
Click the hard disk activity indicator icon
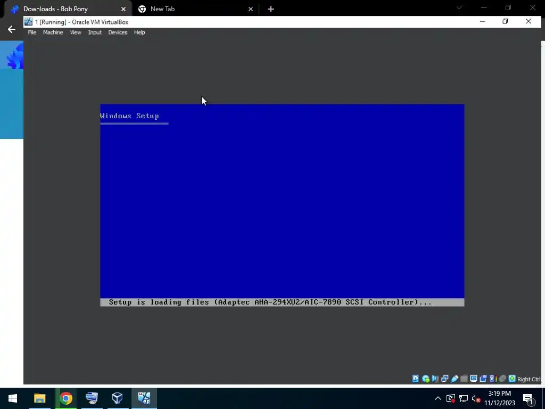[415, 379]
